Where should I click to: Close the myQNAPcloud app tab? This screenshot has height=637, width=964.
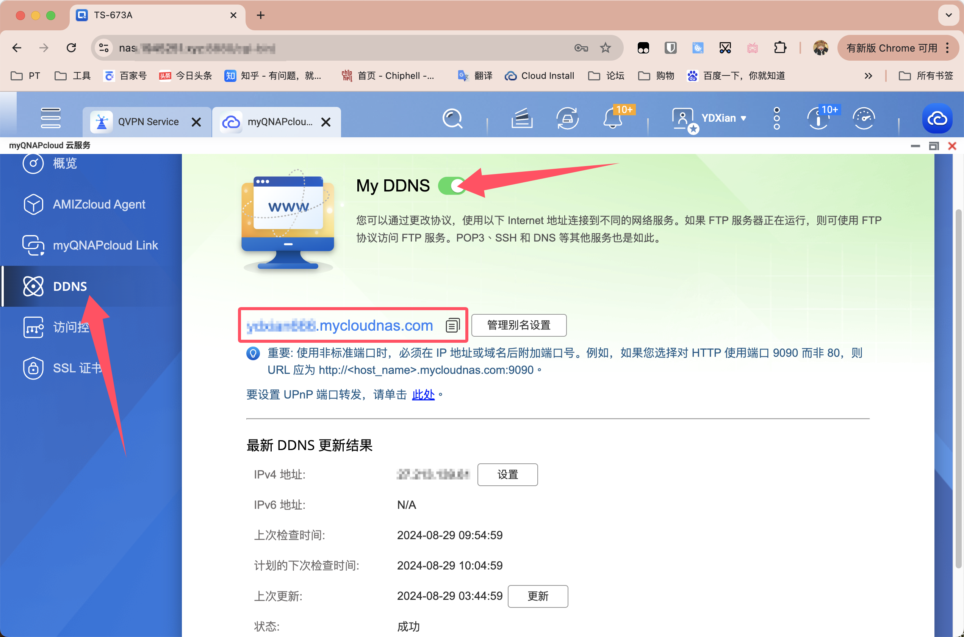326,122
